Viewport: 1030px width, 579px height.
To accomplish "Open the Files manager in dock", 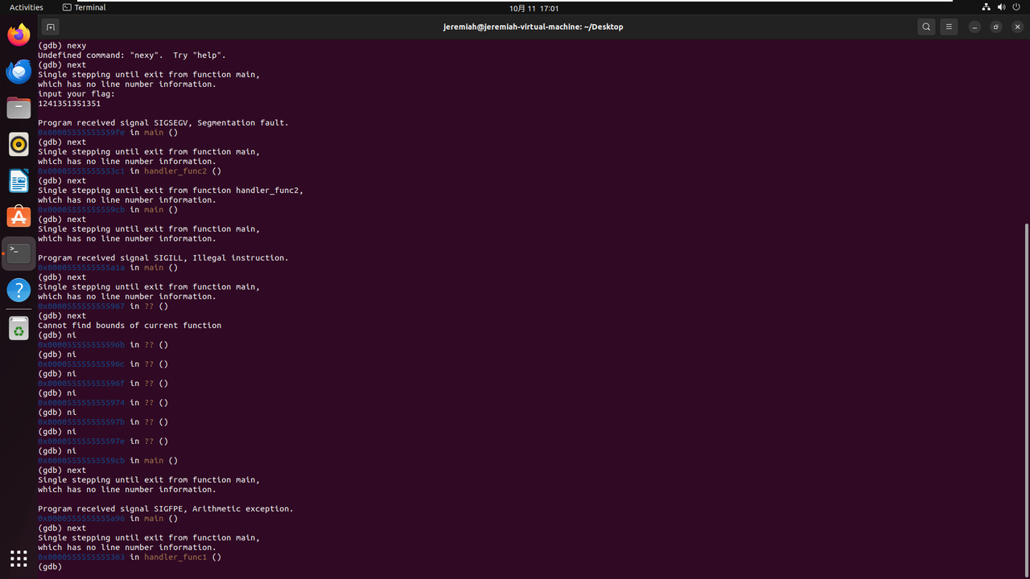I will tap(19, 108).
